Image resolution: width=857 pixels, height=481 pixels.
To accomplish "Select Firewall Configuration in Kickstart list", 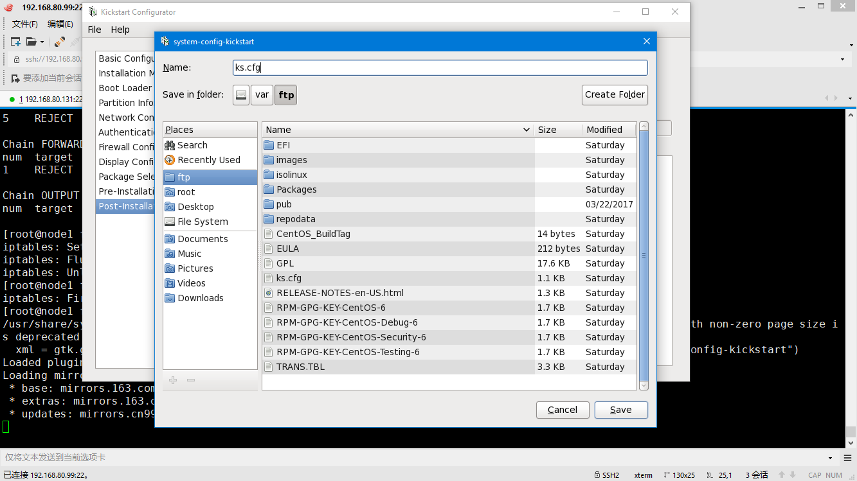I will [125, 147].
